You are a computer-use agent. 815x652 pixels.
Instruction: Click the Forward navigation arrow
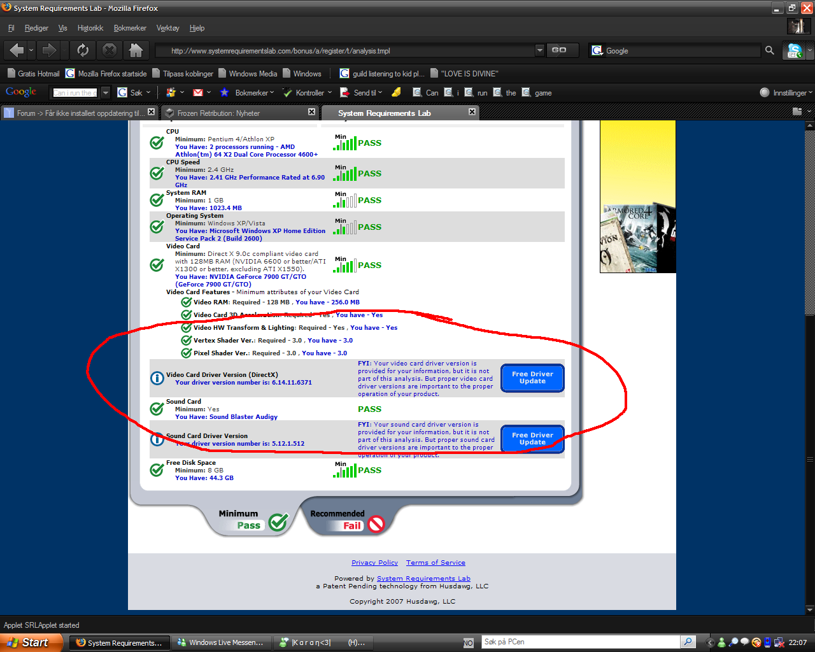point(49,50)
